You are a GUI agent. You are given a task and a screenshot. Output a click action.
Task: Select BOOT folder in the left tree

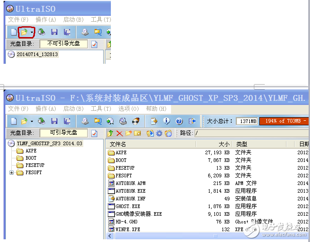[x=31, y=158]
